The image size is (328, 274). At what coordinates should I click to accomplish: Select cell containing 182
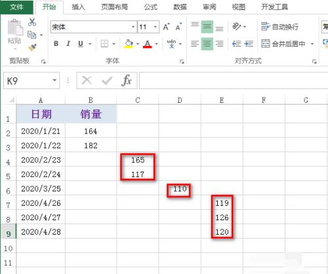coord(91,146)
